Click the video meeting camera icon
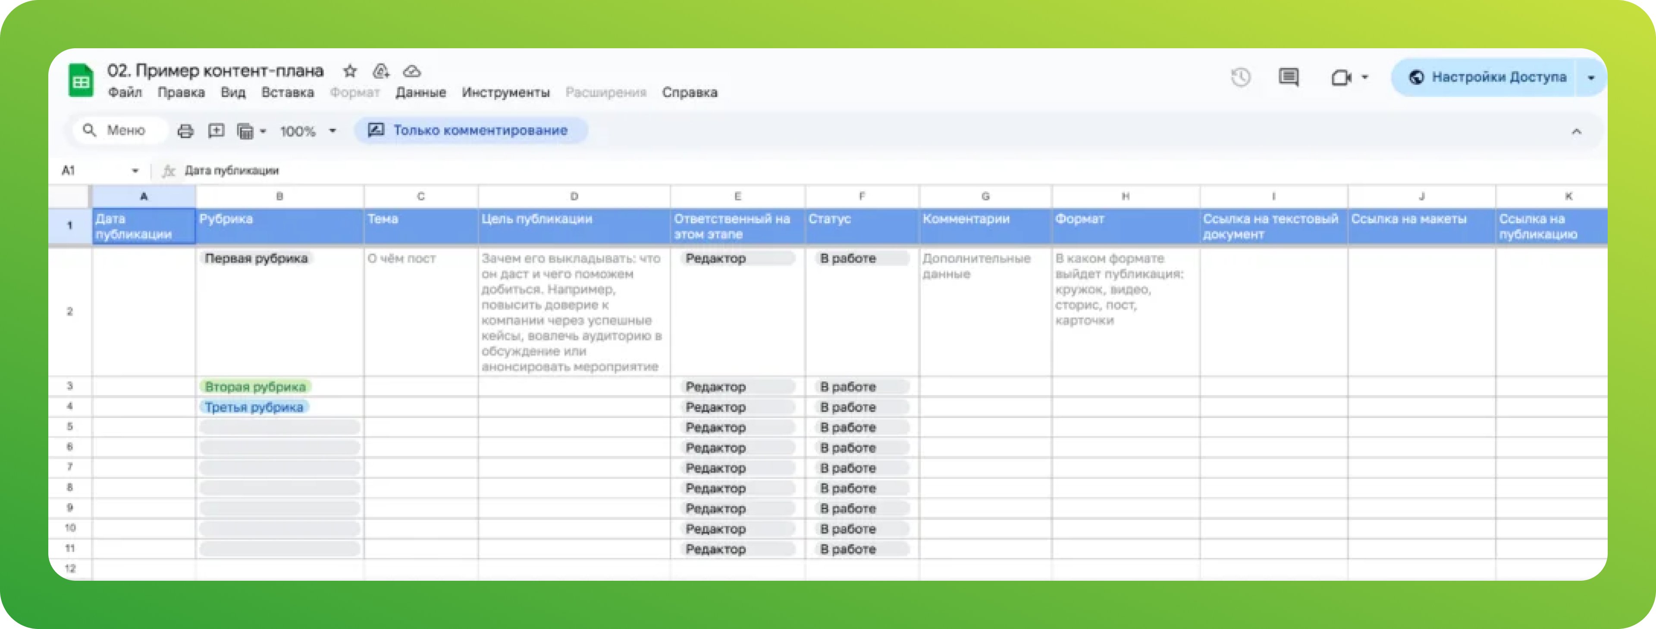Screen dimensions: 1656x629 1341,78
